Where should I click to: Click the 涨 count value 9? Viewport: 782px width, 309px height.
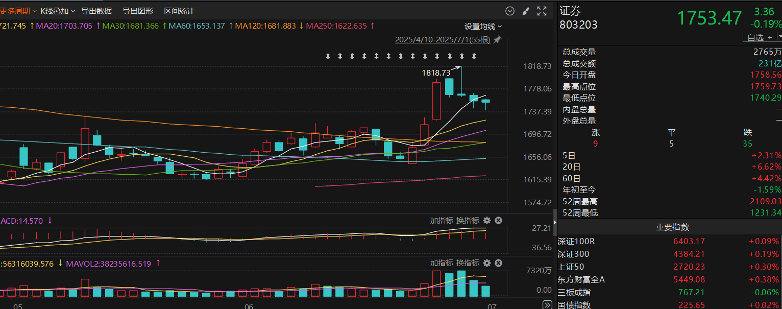(595, 144)
